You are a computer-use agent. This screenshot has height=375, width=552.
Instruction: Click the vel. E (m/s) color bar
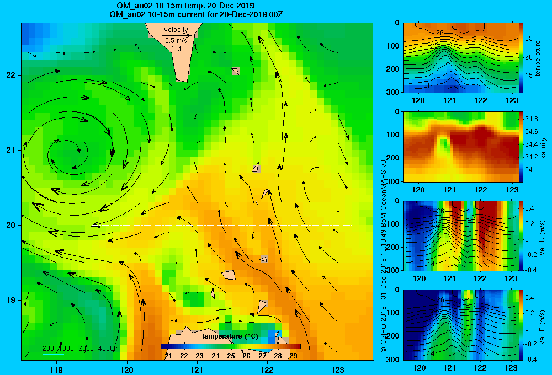(521, 325)
